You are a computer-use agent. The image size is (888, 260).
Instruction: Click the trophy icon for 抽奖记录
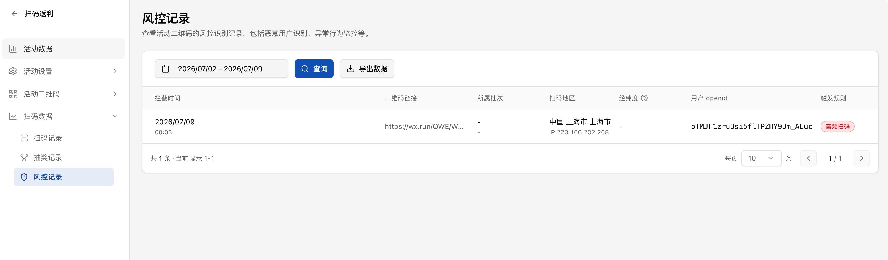coord(24,157)
